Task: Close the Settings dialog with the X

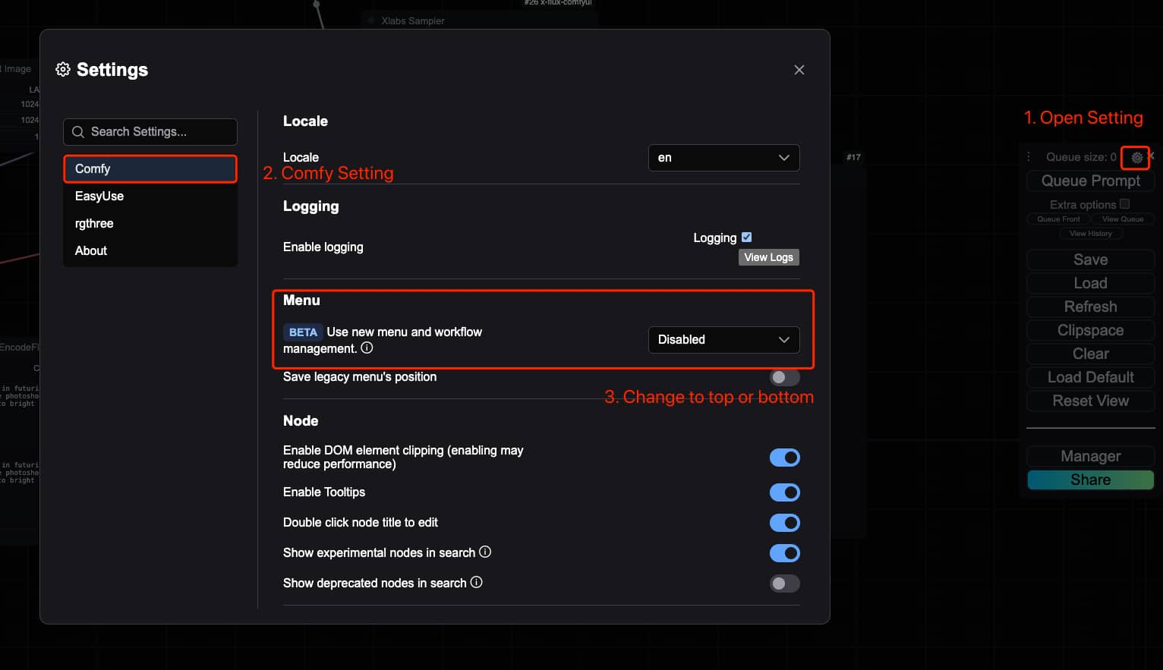Action: 799,70
